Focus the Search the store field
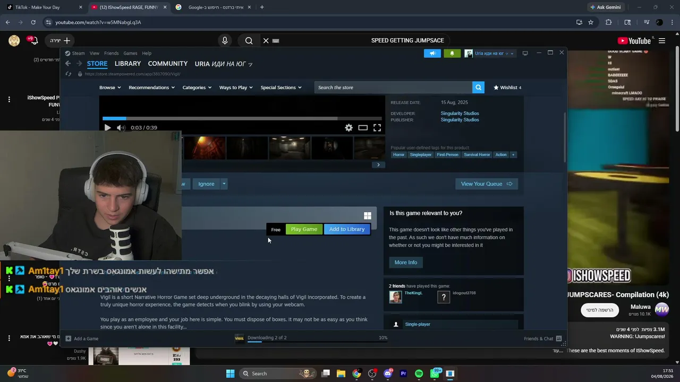This screenshot has height=382, width=680. click(393, 88)
